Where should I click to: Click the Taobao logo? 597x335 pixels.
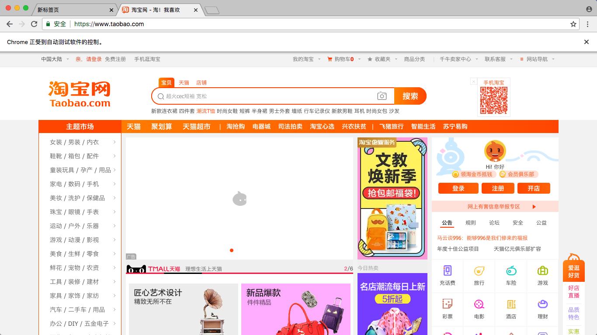point(80,94)
